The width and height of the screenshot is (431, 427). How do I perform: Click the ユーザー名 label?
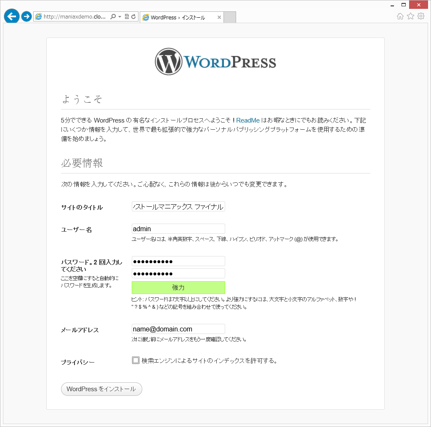tap(77, 230)
